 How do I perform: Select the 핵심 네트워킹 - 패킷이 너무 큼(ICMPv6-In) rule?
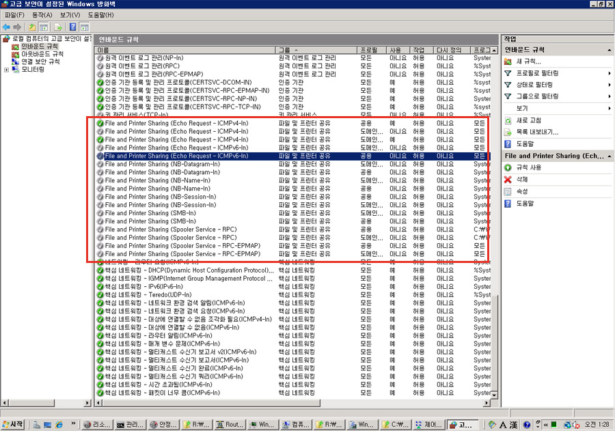pos(163,393)
